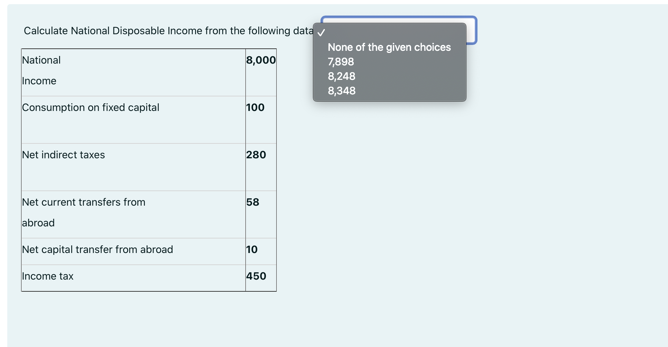
Task: Select the Net indirect taxes cell
Action: [63, 154]
